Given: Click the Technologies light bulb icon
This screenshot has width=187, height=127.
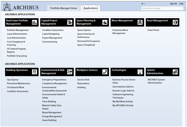Looking at the screenshot, I should click(x=140, y=72).
